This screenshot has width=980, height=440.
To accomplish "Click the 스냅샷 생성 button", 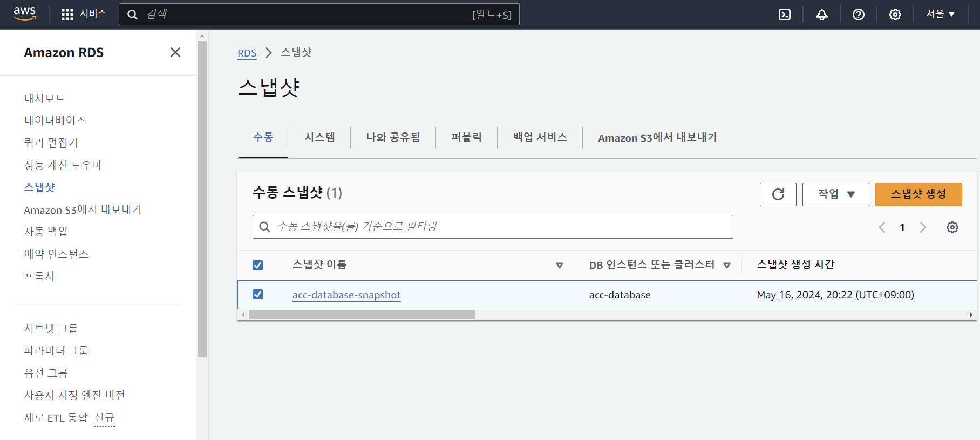I will click(x=918, y=194).
